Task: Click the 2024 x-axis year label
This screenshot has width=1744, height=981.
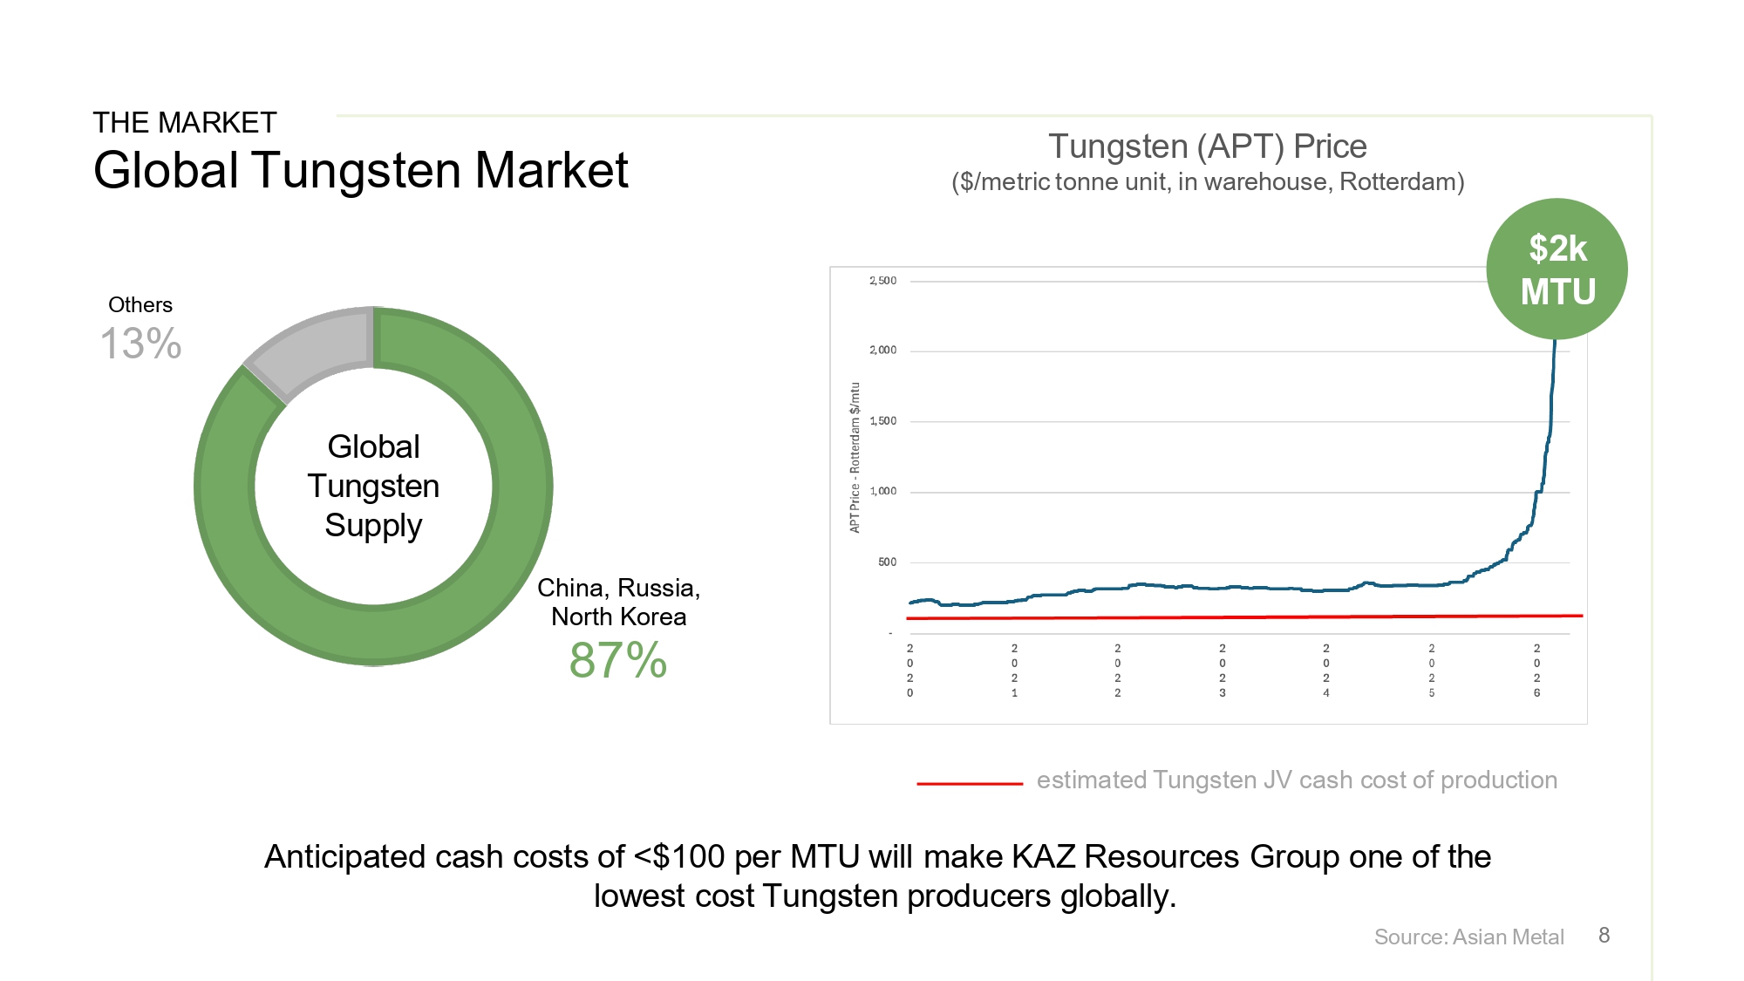Action: 1326,671
